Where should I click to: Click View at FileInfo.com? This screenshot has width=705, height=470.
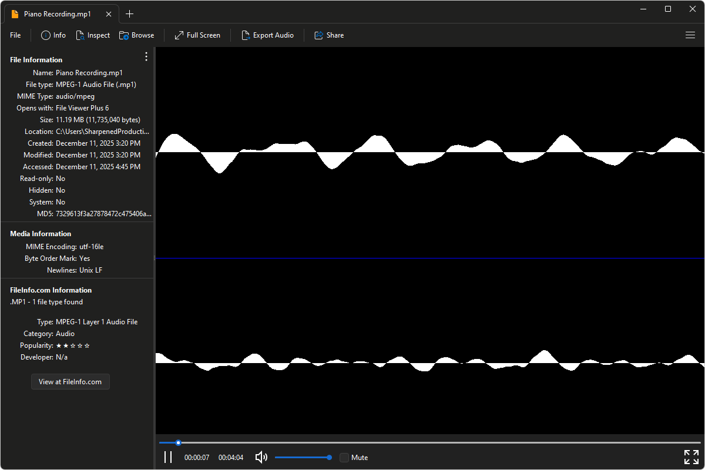[70, 381]
